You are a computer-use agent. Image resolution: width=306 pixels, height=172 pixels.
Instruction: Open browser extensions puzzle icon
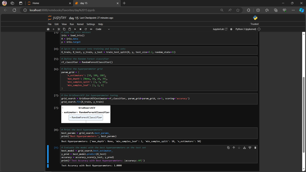(x=249, y=10)
